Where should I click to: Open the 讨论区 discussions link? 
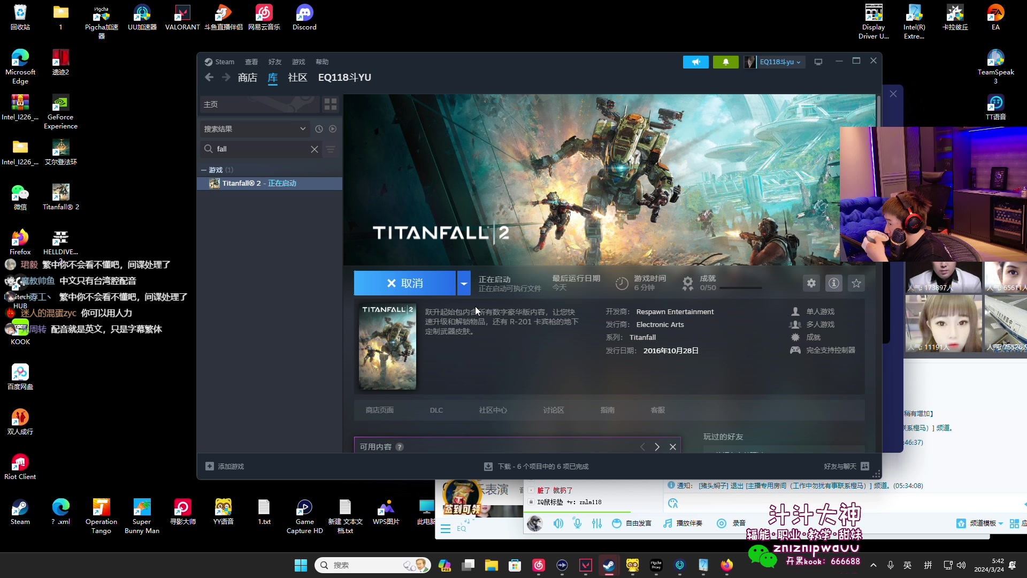pos(554,410)
